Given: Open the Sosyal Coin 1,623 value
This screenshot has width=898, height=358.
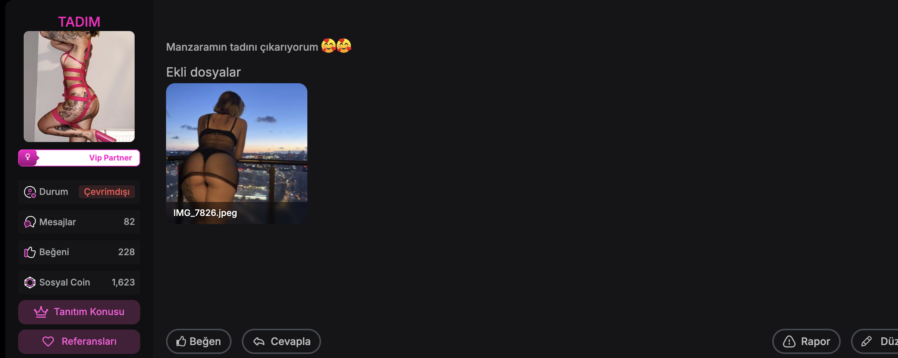Looking at the screenshot, I should click(x=123, y=282).
